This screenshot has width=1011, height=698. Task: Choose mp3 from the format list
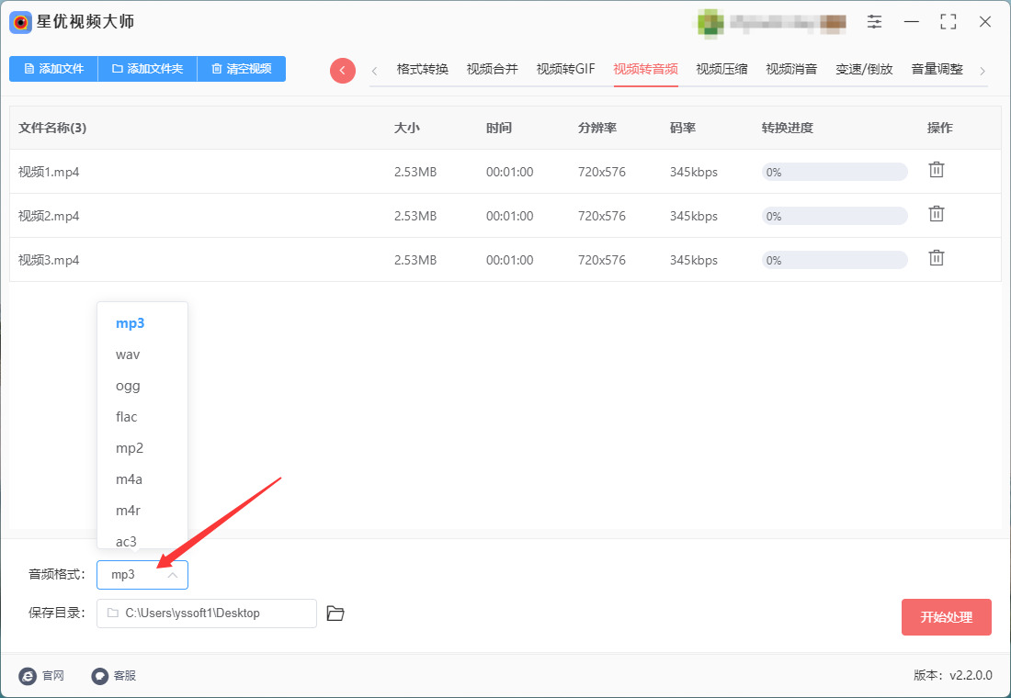[142, 323]
